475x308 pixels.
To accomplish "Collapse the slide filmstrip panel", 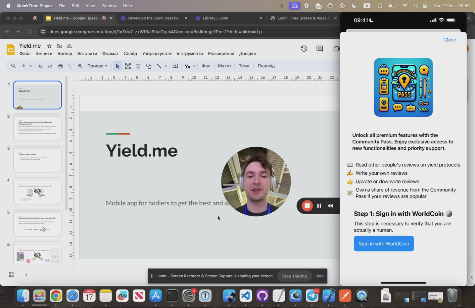I will [x=26, y=275].
